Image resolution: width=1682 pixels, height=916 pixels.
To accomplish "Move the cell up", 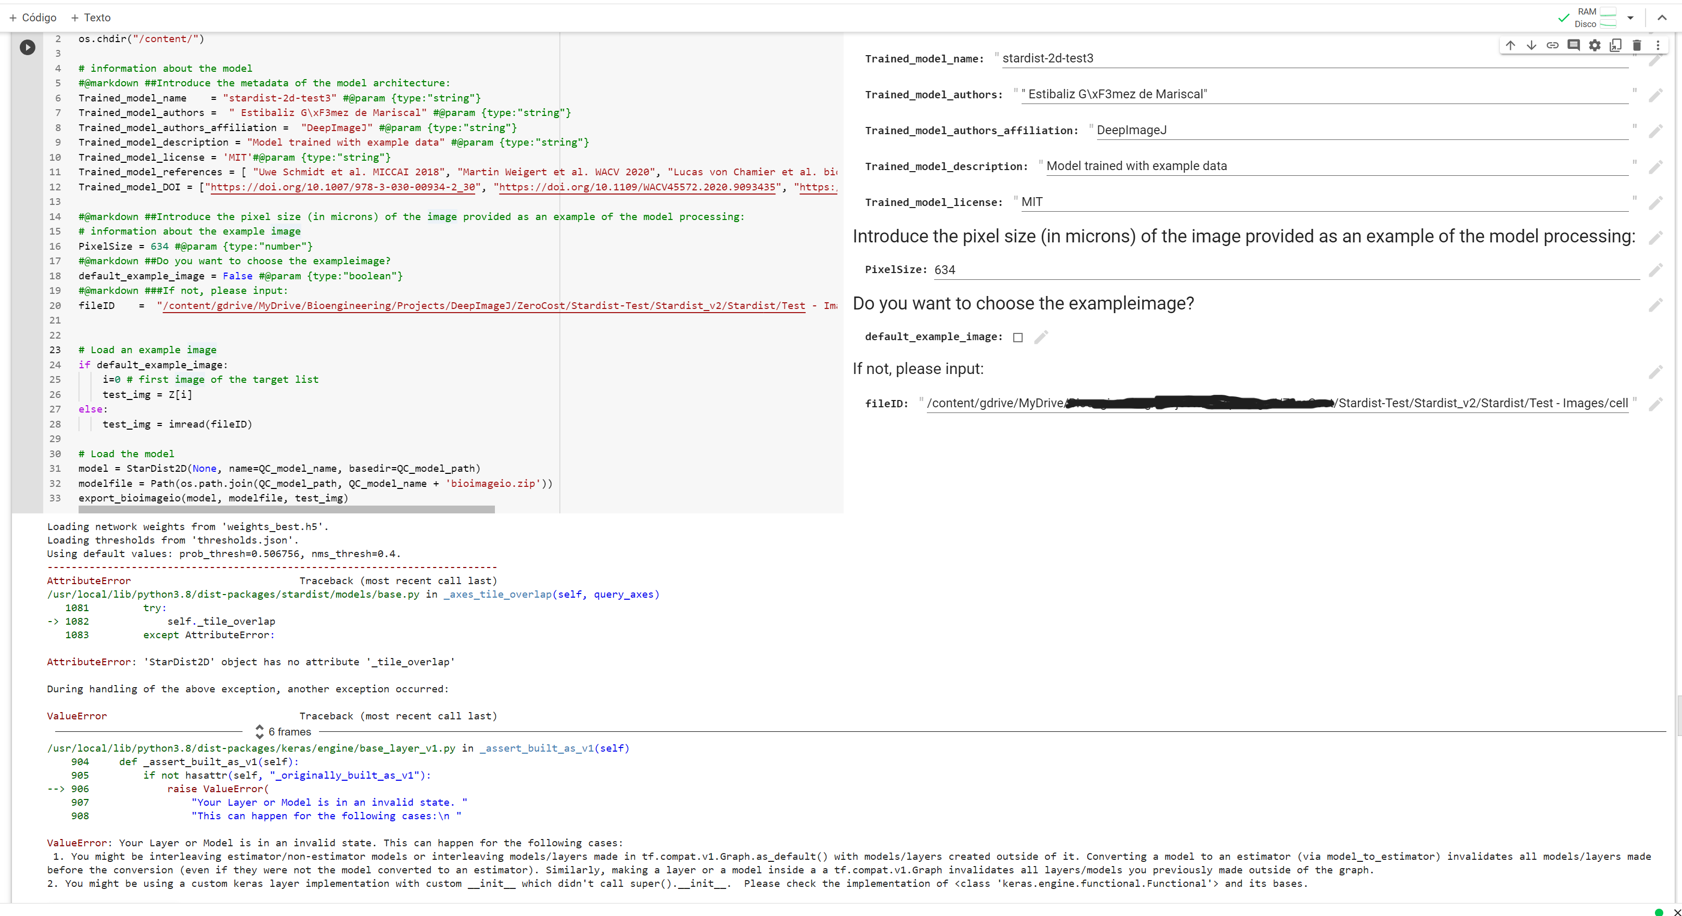I will pyautogui.click(x=1510, y=45).
